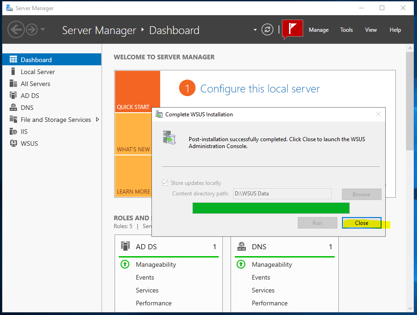Open the Tools menu
This screenshot has height=315, width=417.
(x=346, y=30)
